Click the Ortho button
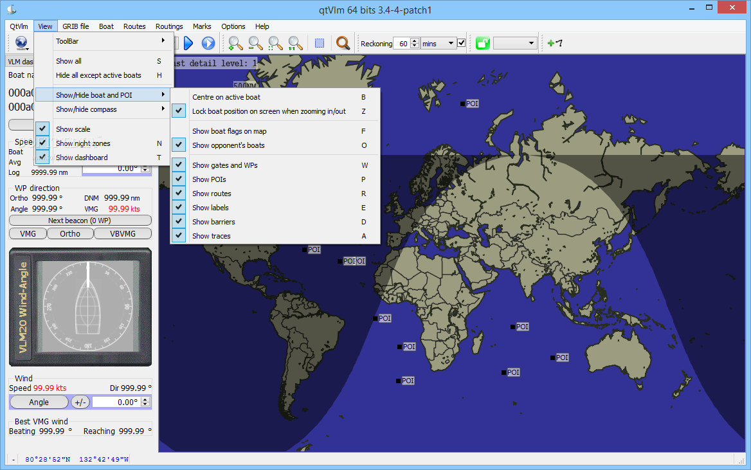751x470 pixels. 70,234
